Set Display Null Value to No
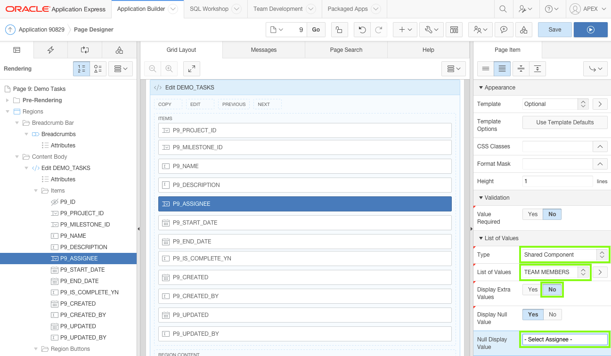 [553, 315]
